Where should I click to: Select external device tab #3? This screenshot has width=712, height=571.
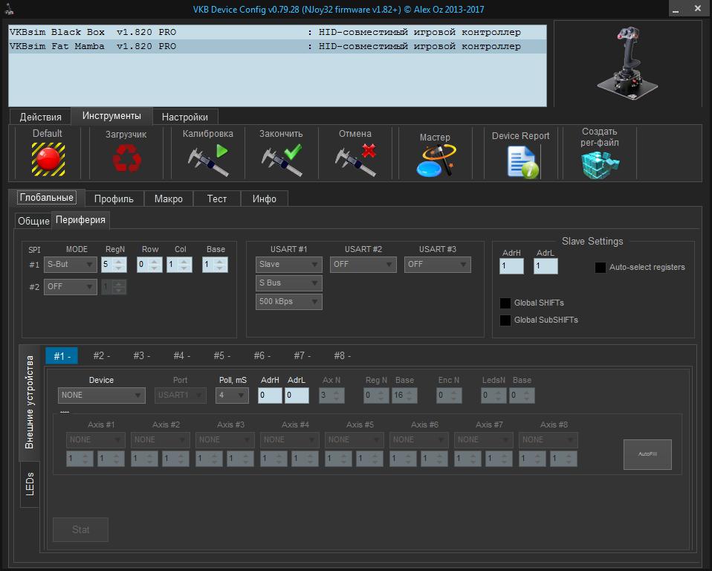pyautogui.click(x=142, y=355)
